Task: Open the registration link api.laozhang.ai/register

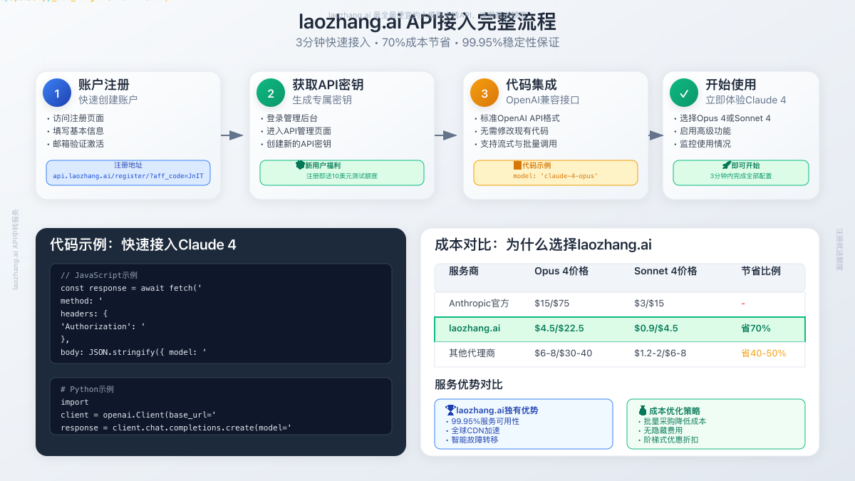Action: pyautogui.click(x=128, y=176)
